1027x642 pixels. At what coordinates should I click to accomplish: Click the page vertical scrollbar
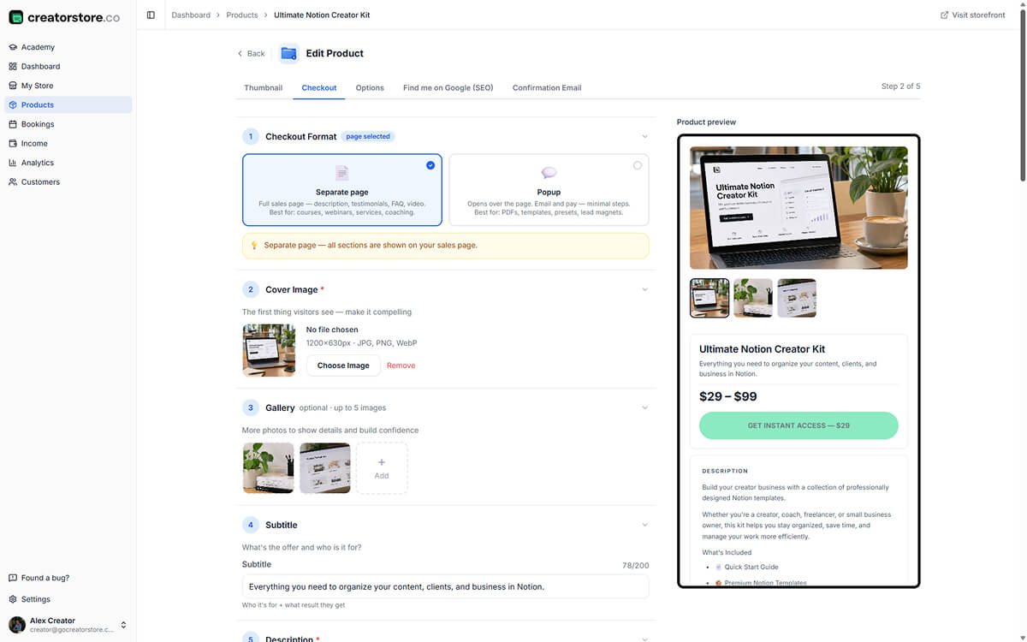click(x=1023, y=94)
